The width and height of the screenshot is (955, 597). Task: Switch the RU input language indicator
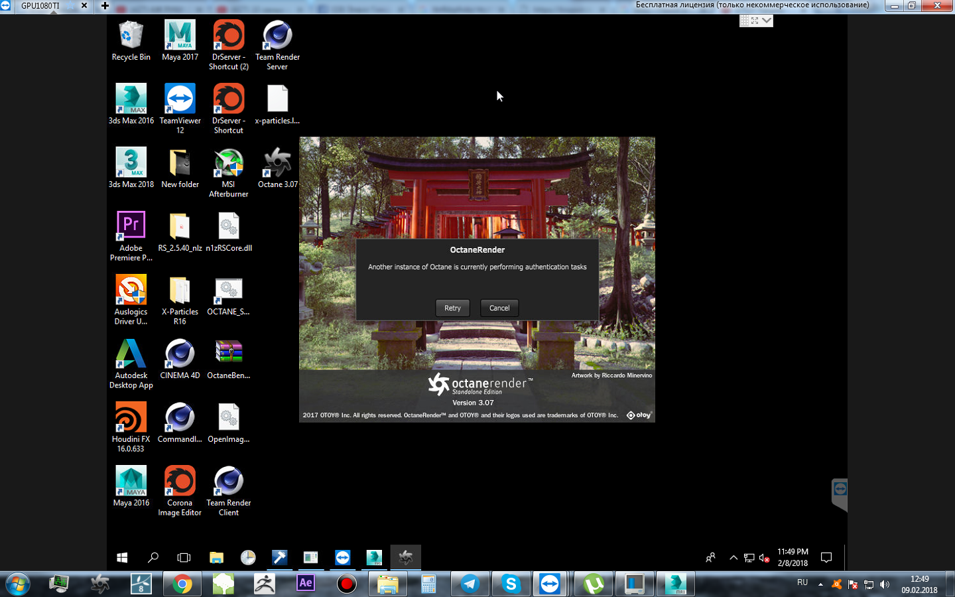click(802, 582)
